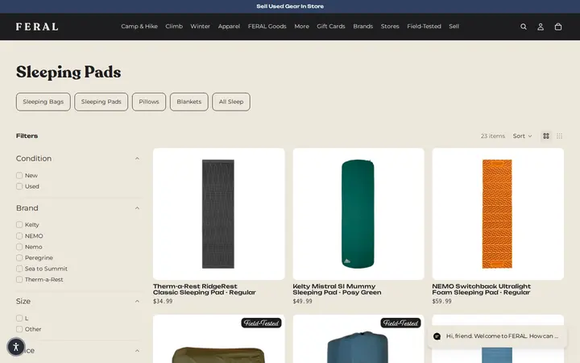
Task: Check the Kelty brand filter
Action: click(19, 224)
